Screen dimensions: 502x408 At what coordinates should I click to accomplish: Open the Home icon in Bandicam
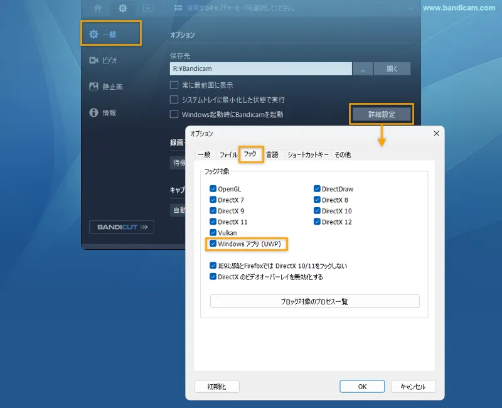(x=98, y=8)
